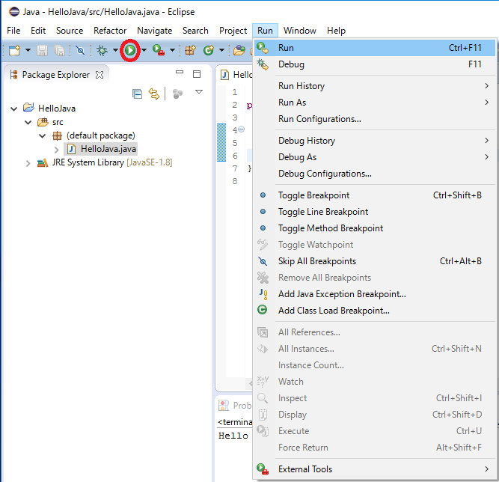Open the Package Explorer view menu triangle
This screenshot has width=499, height=482.
click(199, 92)
